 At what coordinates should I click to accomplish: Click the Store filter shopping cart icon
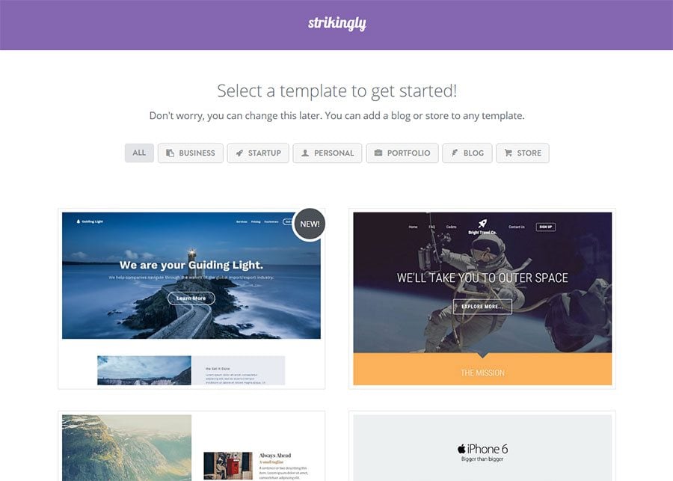tap(508, 153)
